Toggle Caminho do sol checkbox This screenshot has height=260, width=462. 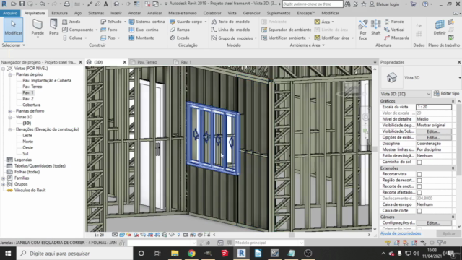coord(419,162)
